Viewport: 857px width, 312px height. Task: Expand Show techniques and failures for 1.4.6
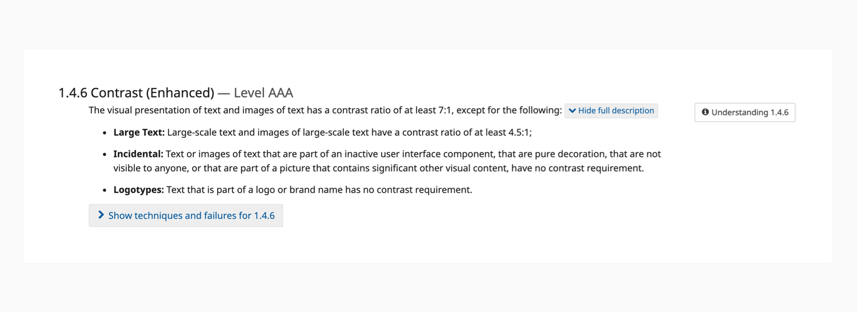[x=186, y=216]
